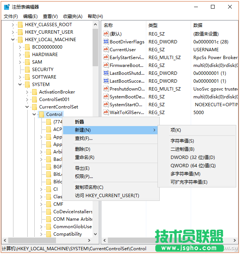The height and width of the screenshot is (254, 240).
Task: Click the tree pane scroll-down arrow
Action: [x=95, y=234]
